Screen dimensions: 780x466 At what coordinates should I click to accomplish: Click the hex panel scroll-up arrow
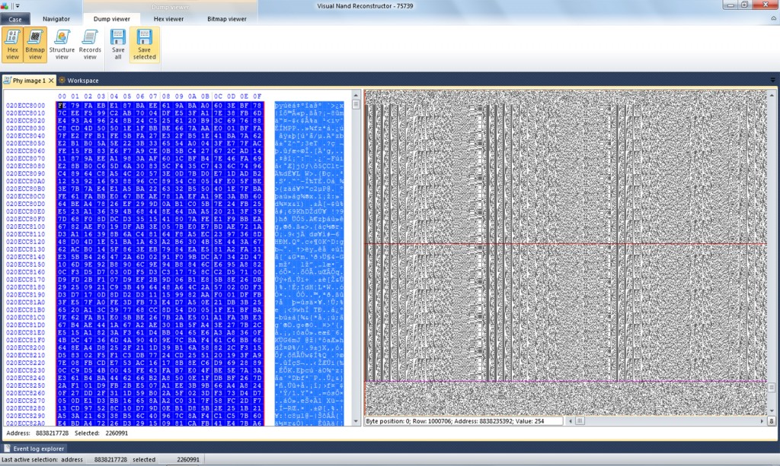pos(356,95)
